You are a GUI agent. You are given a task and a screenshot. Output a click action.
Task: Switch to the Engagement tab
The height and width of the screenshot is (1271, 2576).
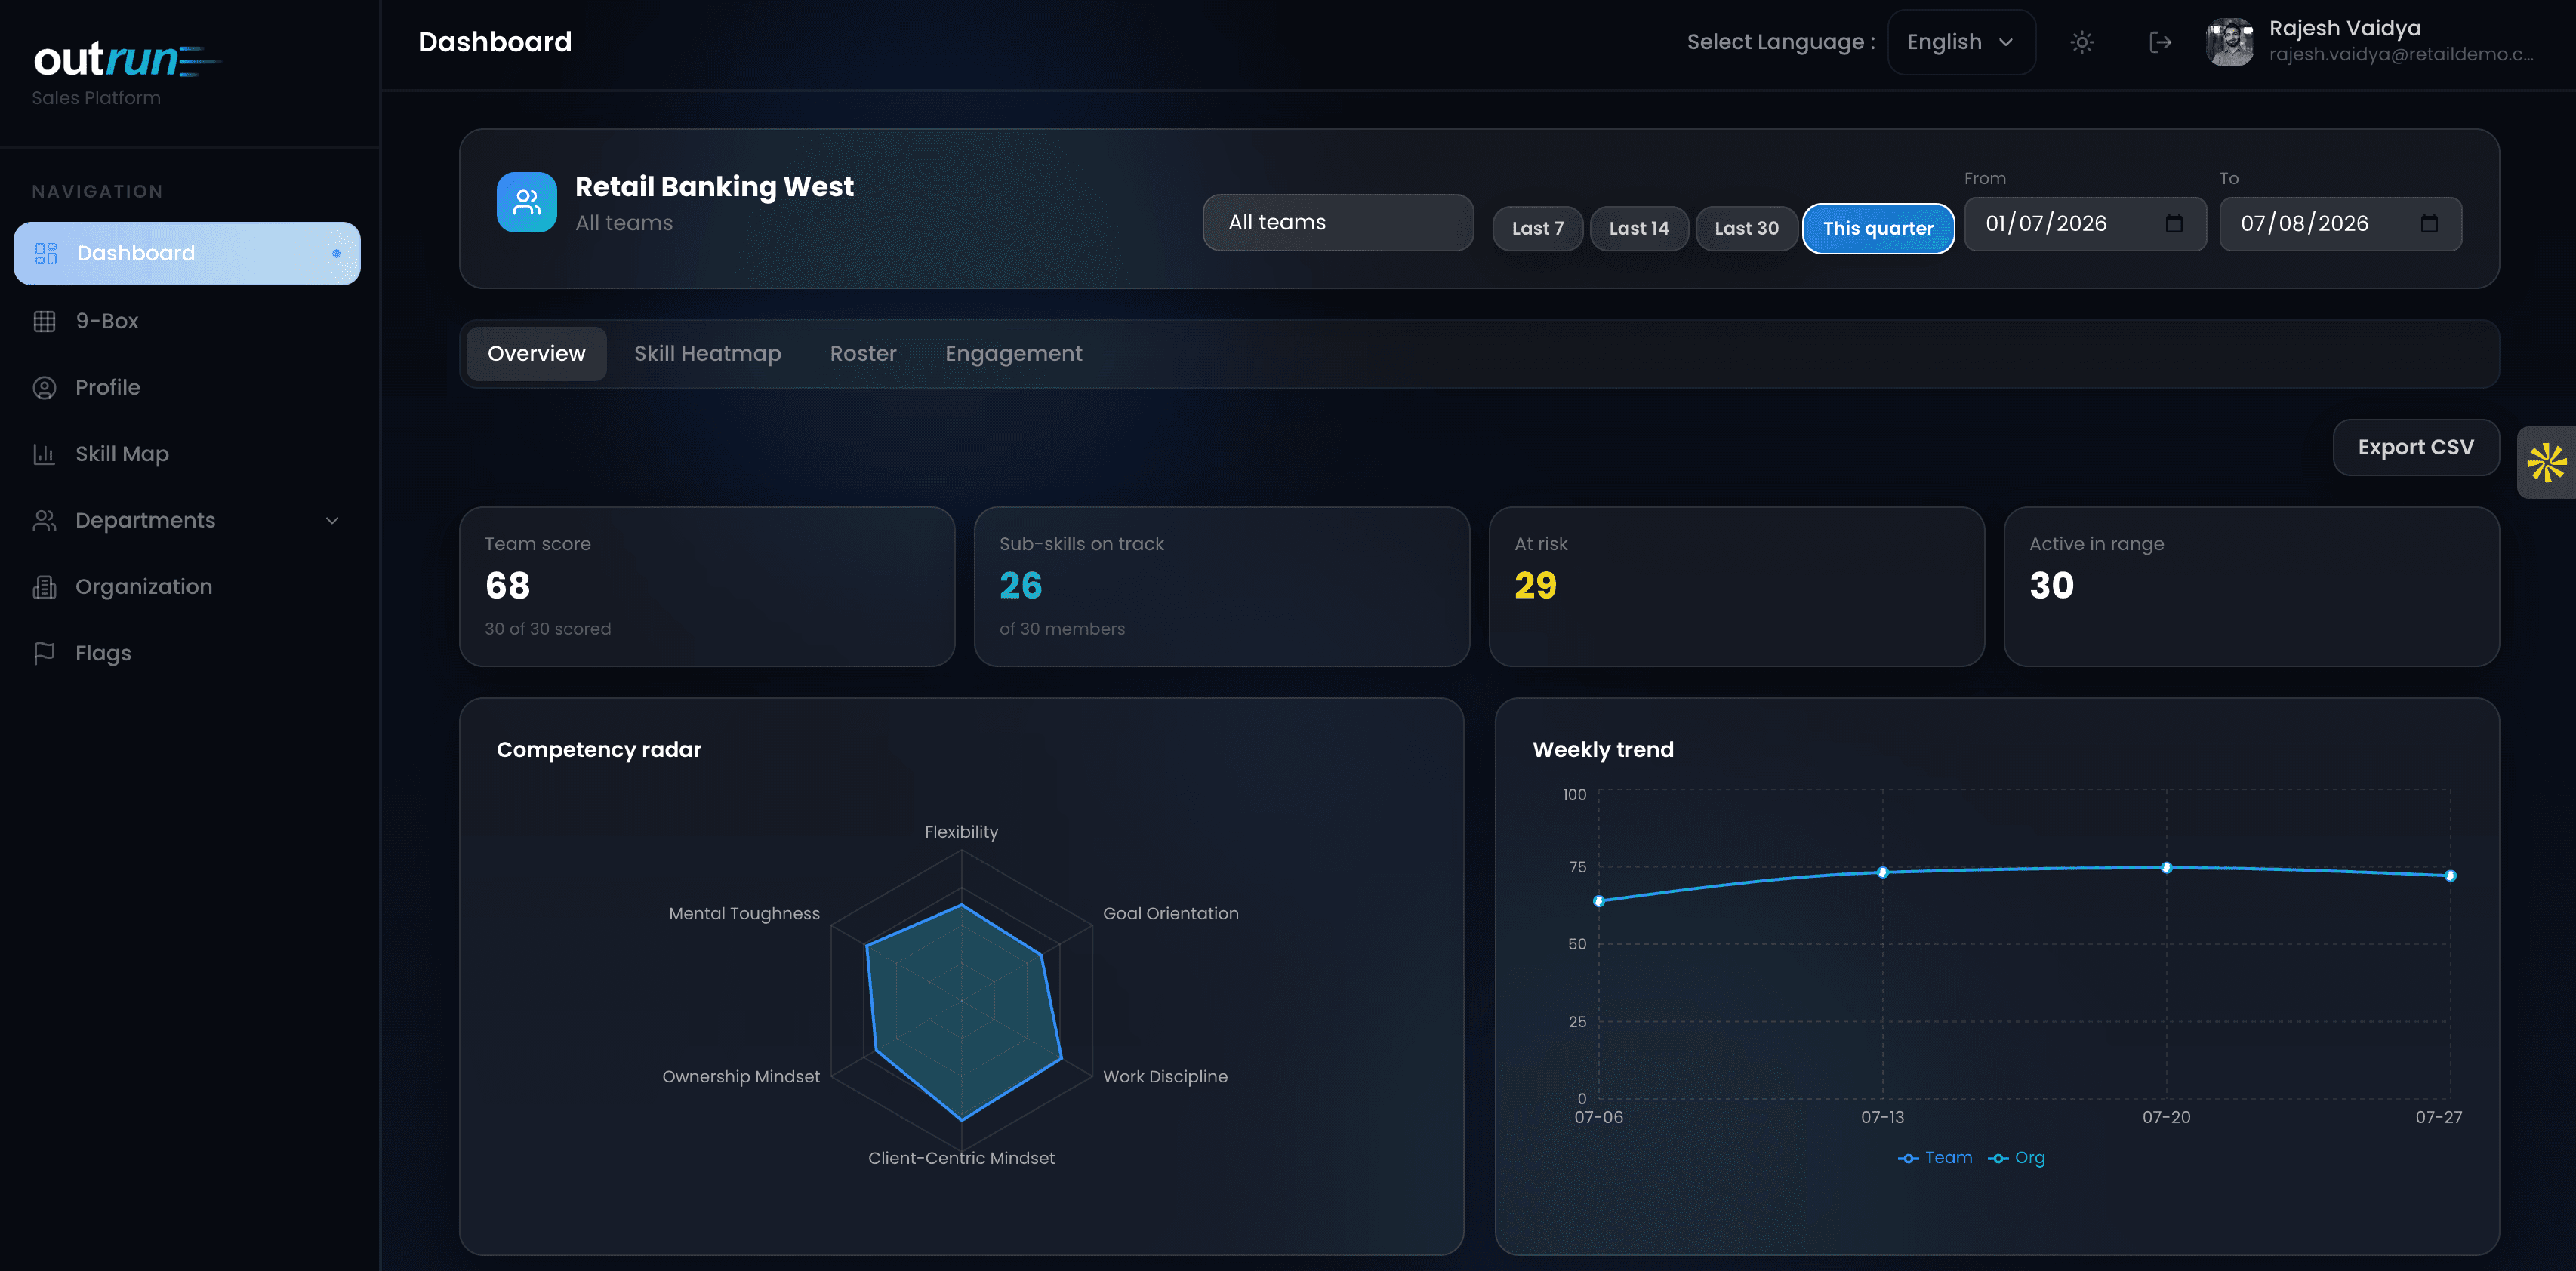[1013, 354]
